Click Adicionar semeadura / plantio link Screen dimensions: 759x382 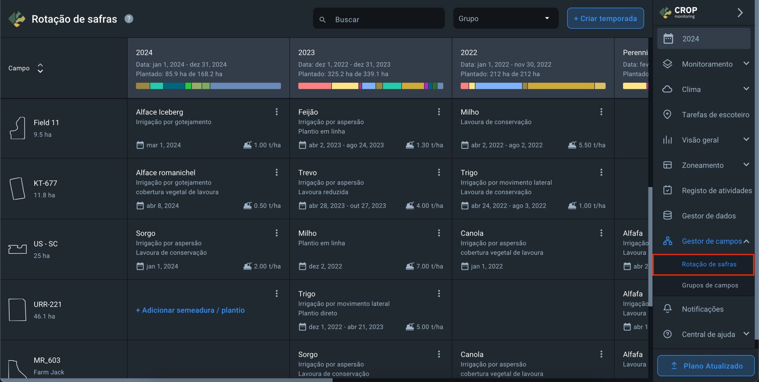(190, 310)
